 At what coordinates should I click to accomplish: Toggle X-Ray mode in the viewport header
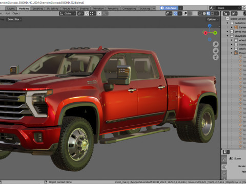point(195,13)
